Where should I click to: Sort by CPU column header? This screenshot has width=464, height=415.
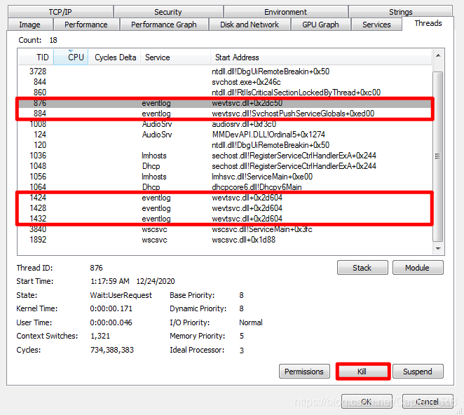pyautogui.click(x=76, y=57)
